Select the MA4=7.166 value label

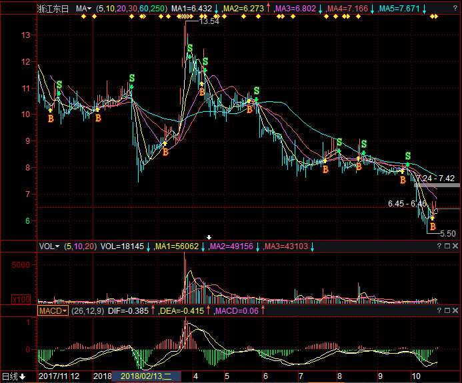click(x=348, y=9)
